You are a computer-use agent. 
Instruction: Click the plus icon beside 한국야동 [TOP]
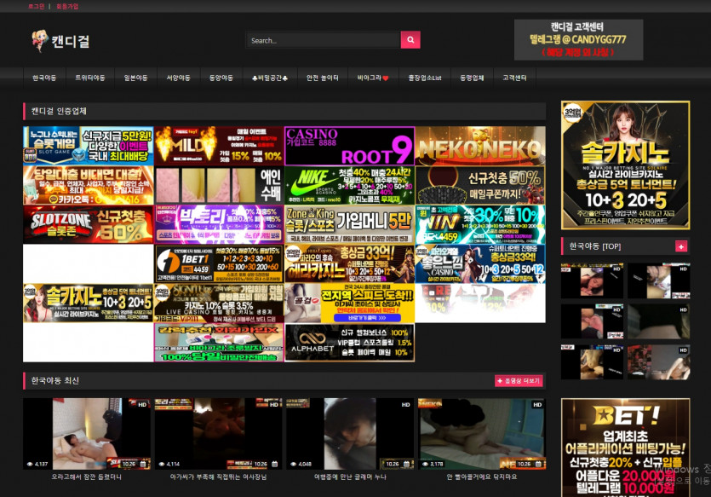[x=680, y=246]
